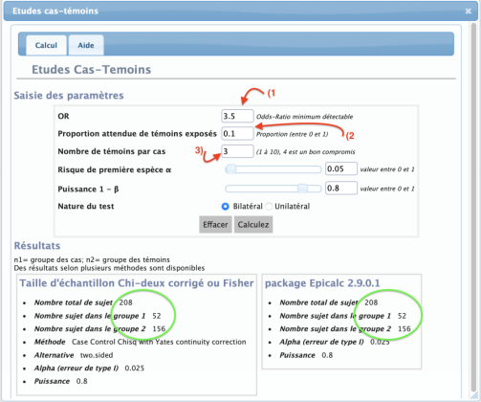Click the package Epicalc 2.9.0.1 heading
This screenshot has width=481, height=402.
point(322,283)
